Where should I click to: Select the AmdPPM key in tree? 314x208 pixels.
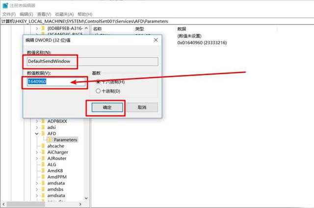click(57, 177)
